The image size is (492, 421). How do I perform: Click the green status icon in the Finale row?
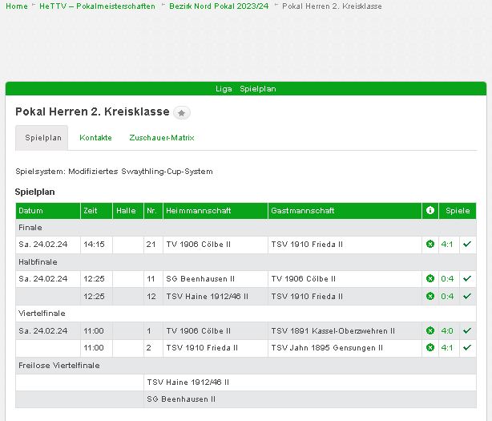[x=430, y=244]
